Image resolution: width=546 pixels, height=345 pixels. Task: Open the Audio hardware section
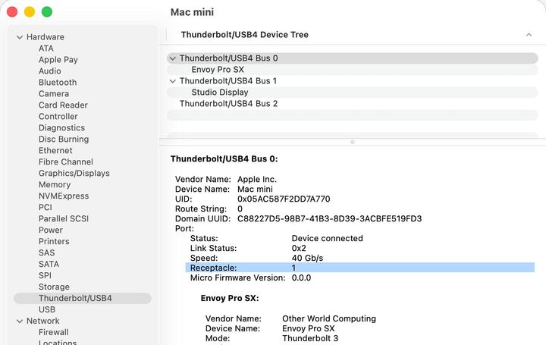tap(50, 71)
